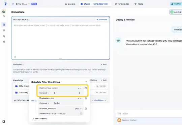Click the prompt editor resize handle
This screenshot has height=125, width=182.
[x=61, y=58]
